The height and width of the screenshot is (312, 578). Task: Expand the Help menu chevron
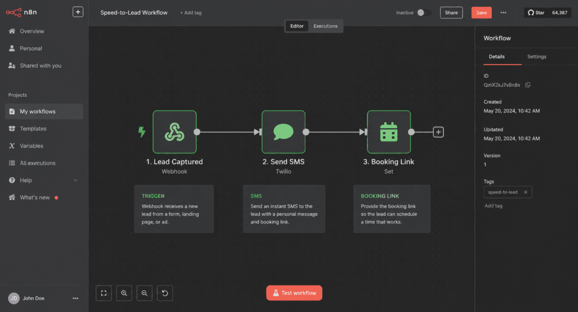(x=76, y=180)
